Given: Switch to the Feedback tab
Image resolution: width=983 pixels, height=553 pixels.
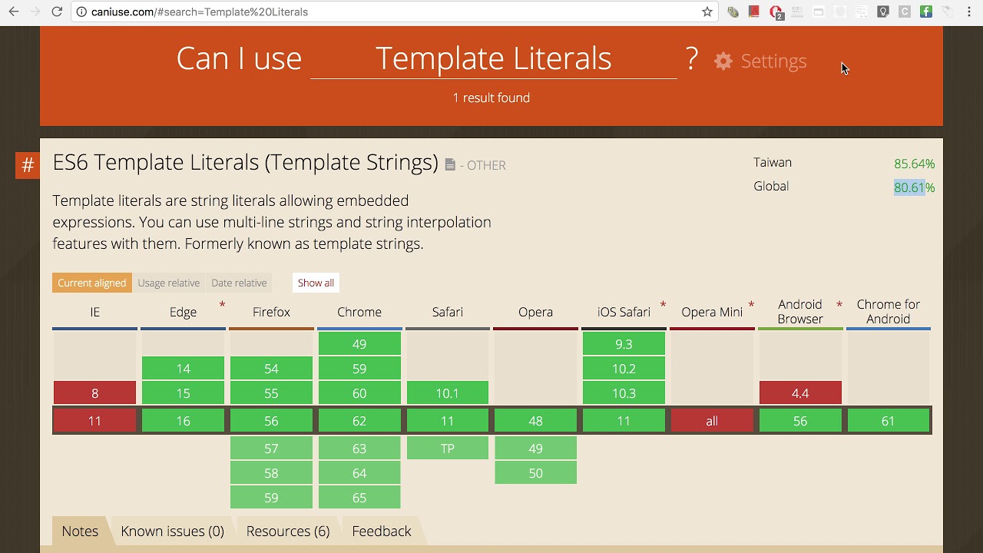Looking at the screenshot, I should [381, 531].
